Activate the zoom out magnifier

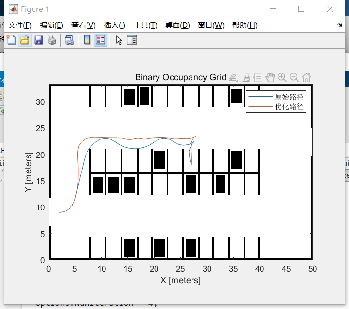click(x=294, y=78)
